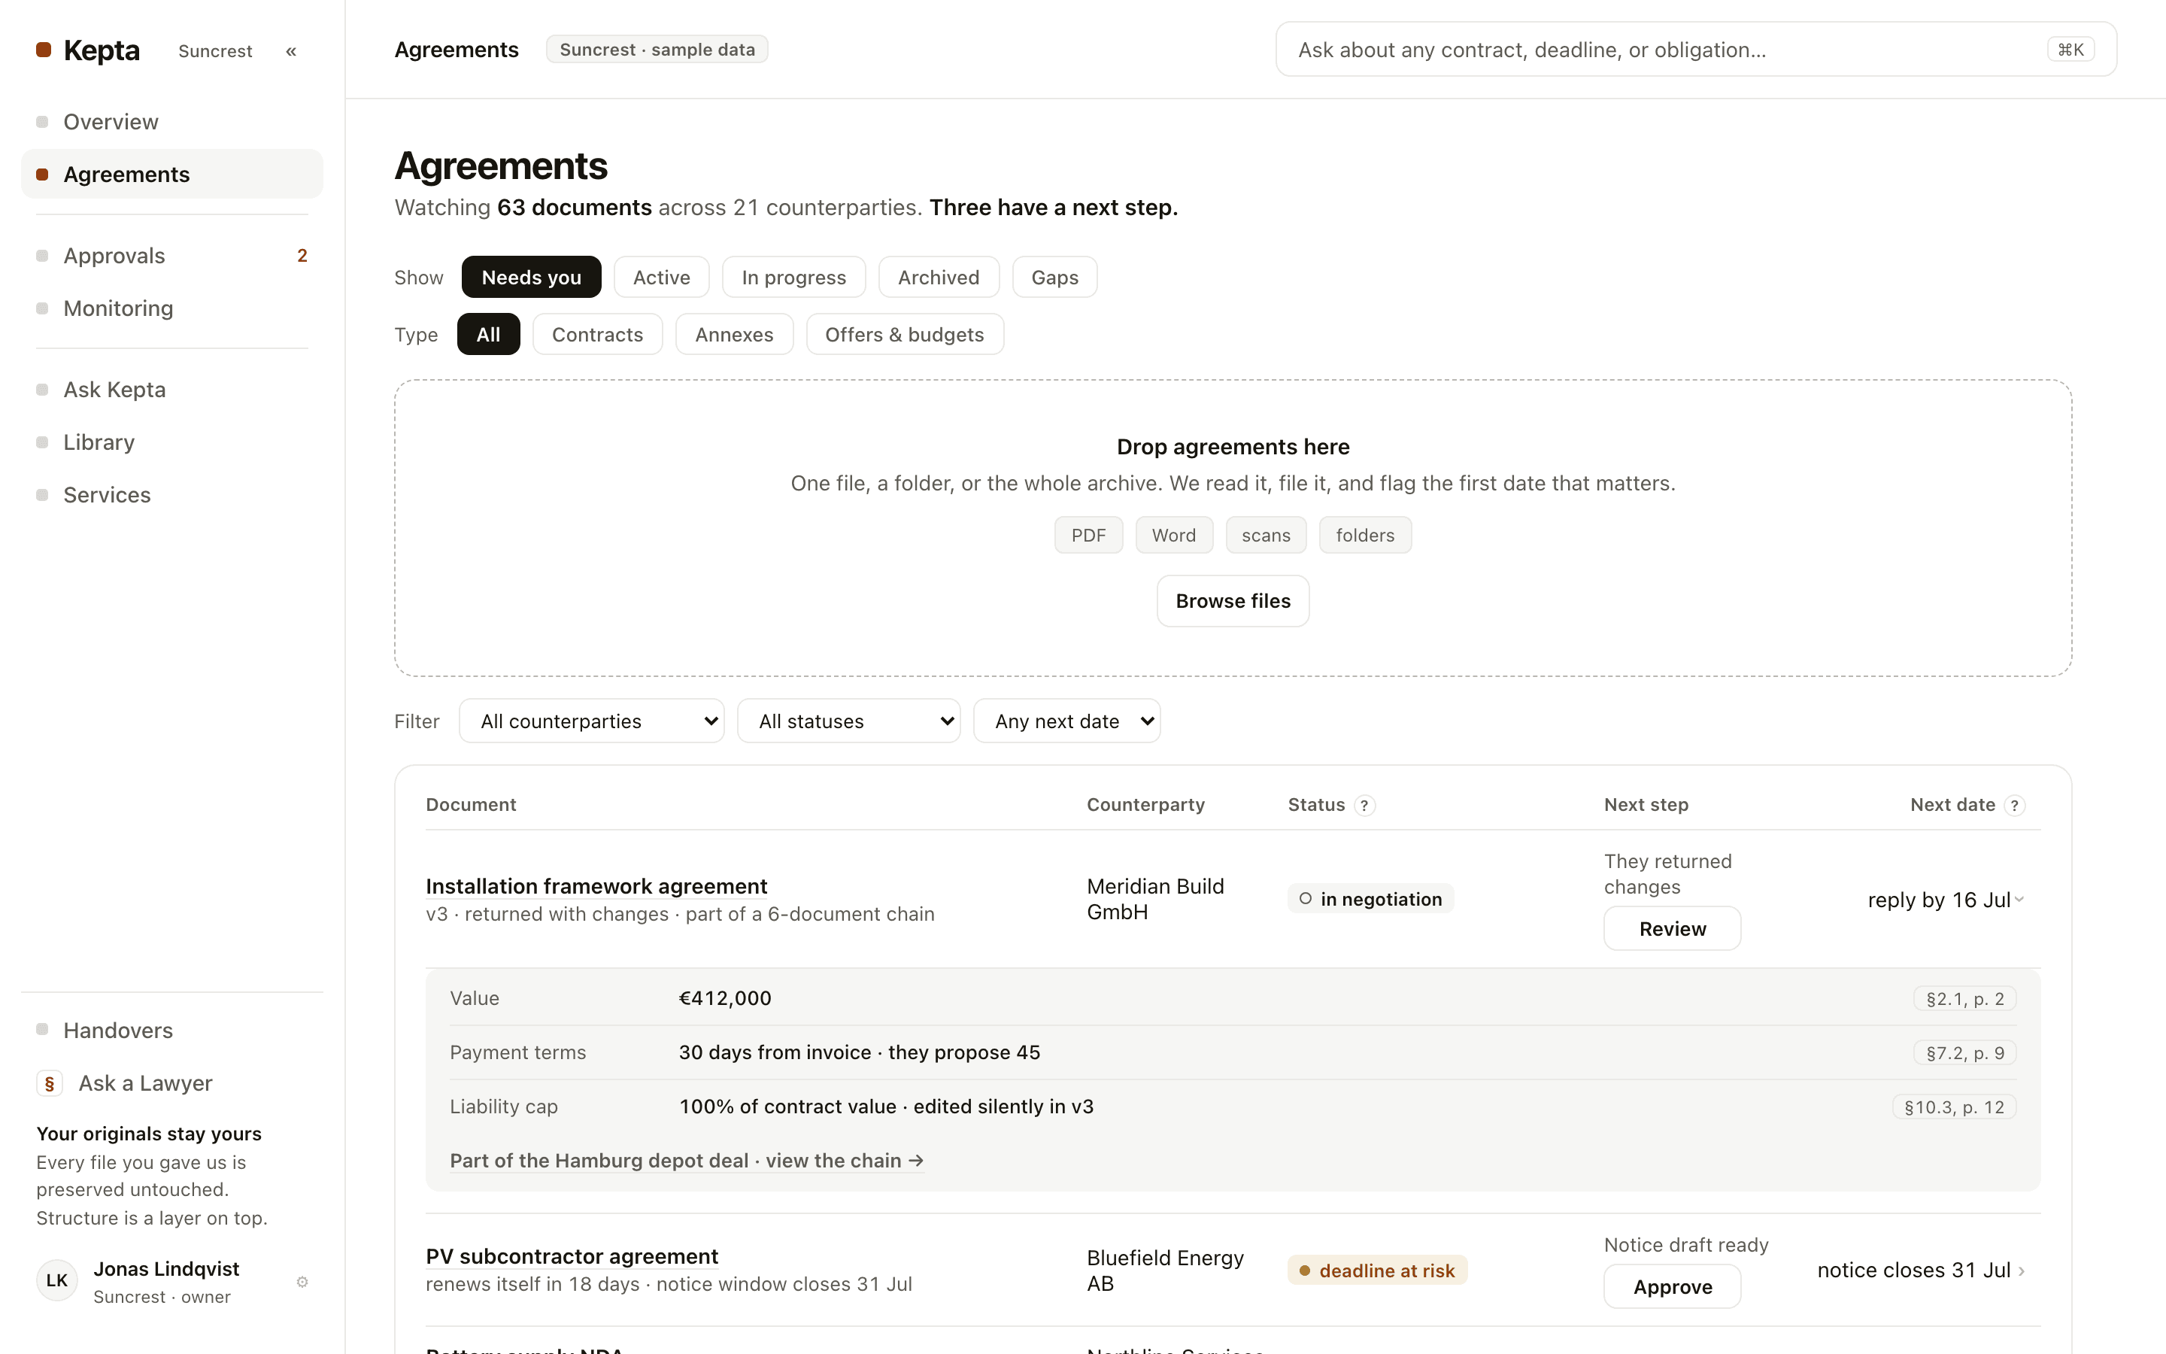The image size is (2166, 1354).
Task: Open the All counterparties dropdown
Action: tap(592, 722)
